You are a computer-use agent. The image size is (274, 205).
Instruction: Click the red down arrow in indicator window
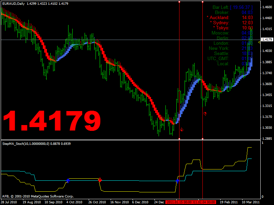click(100, 180)
